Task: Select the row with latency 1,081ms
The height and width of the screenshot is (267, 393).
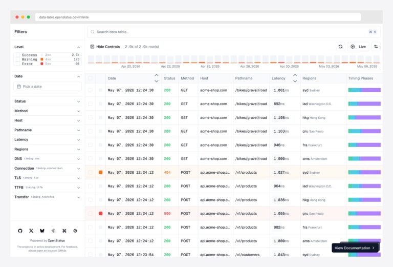Action: coord(90,90)
